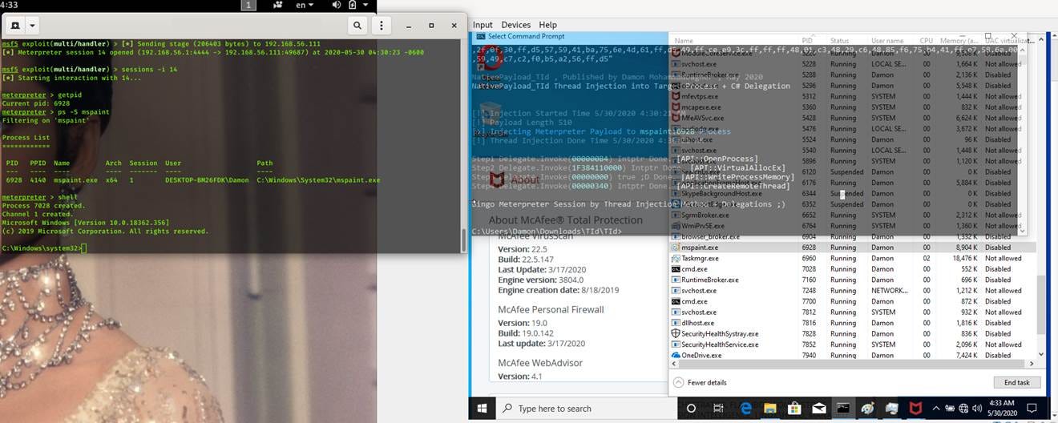Click the Cortana circle icon on taskbar
This screenshot has height=423, width=1058.
tap(692, 408)
